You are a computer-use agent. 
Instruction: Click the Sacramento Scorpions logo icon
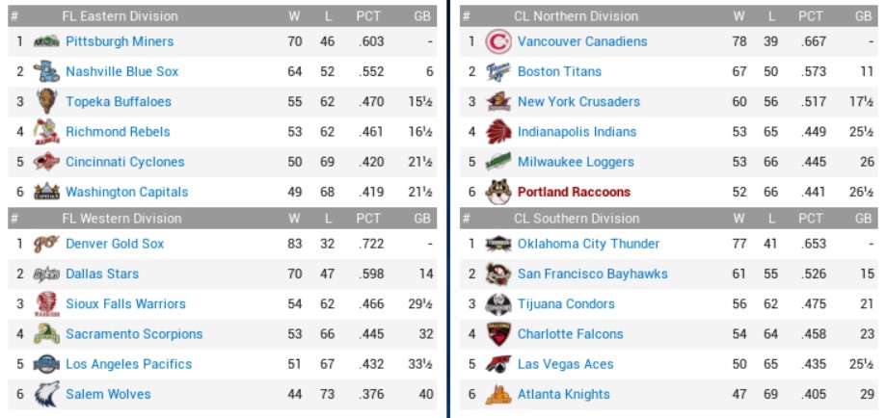[x=45, y=334]
